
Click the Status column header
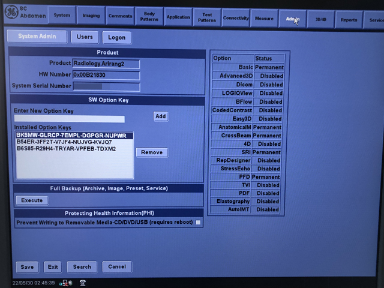[x=269, y=59]
